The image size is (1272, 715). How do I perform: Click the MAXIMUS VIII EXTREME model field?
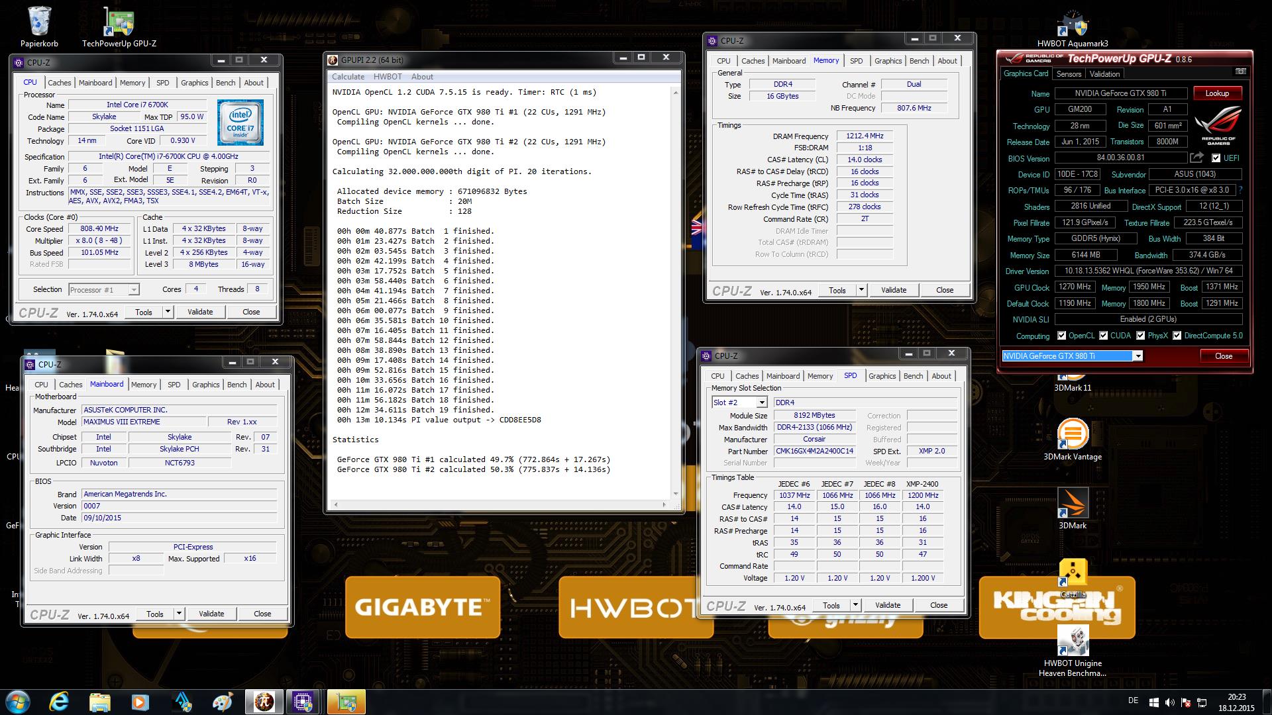pyautogui.click(x=143, y=422)
